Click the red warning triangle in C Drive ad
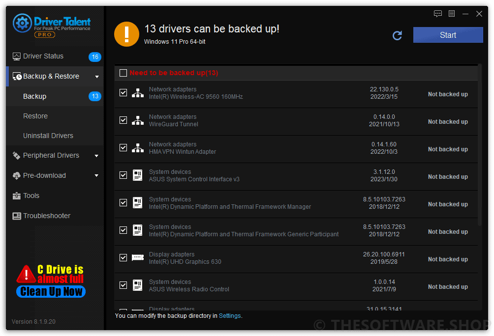The image size is (494, 336). 26,274
